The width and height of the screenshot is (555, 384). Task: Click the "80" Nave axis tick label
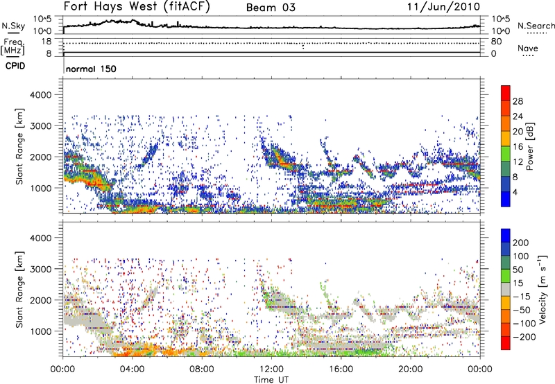point(496,42)
